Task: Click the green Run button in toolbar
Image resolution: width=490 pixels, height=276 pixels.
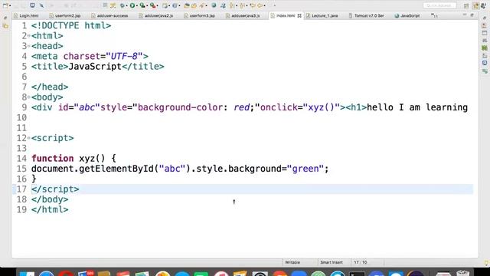Action: click(x=132, y=5)
